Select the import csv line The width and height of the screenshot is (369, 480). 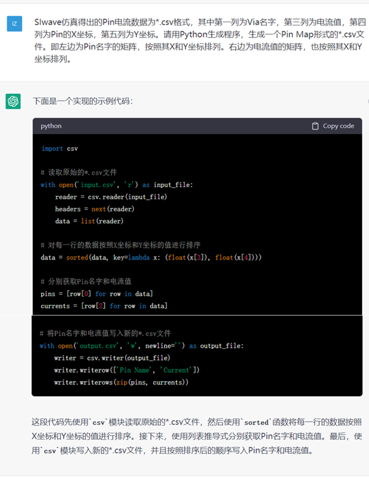click(60, 148)
